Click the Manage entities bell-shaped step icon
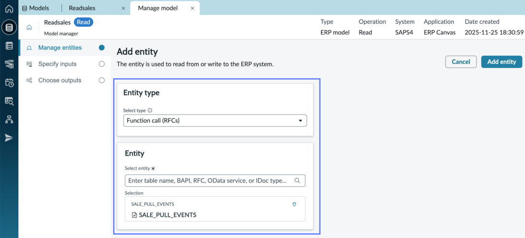This screenshot has width=525, height=238. 29,48
